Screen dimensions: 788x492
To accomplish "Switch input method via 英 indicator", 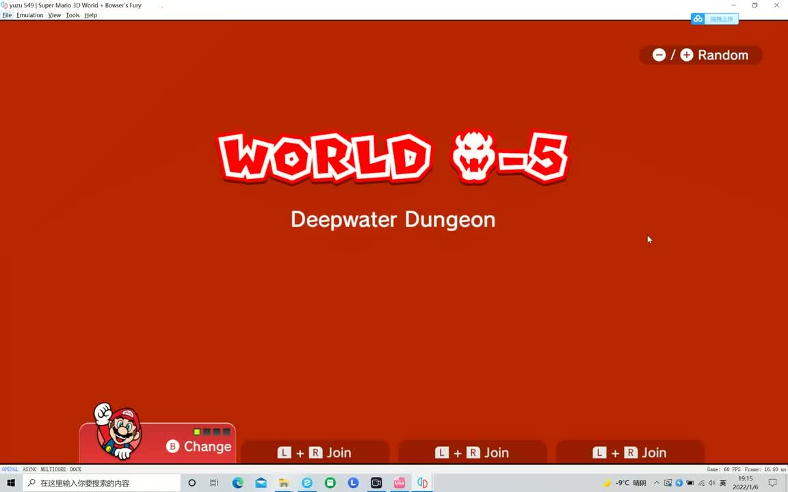I will (722, 483).
